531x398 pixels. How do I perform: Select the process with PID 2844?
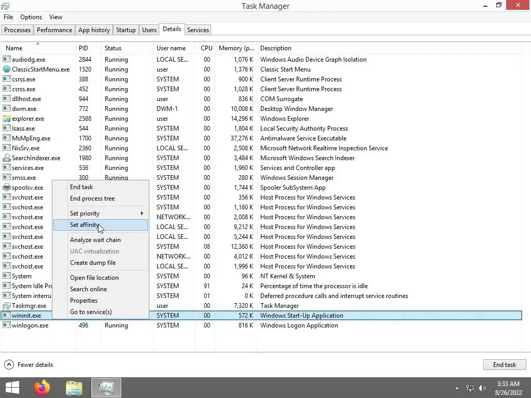(261, 59)
